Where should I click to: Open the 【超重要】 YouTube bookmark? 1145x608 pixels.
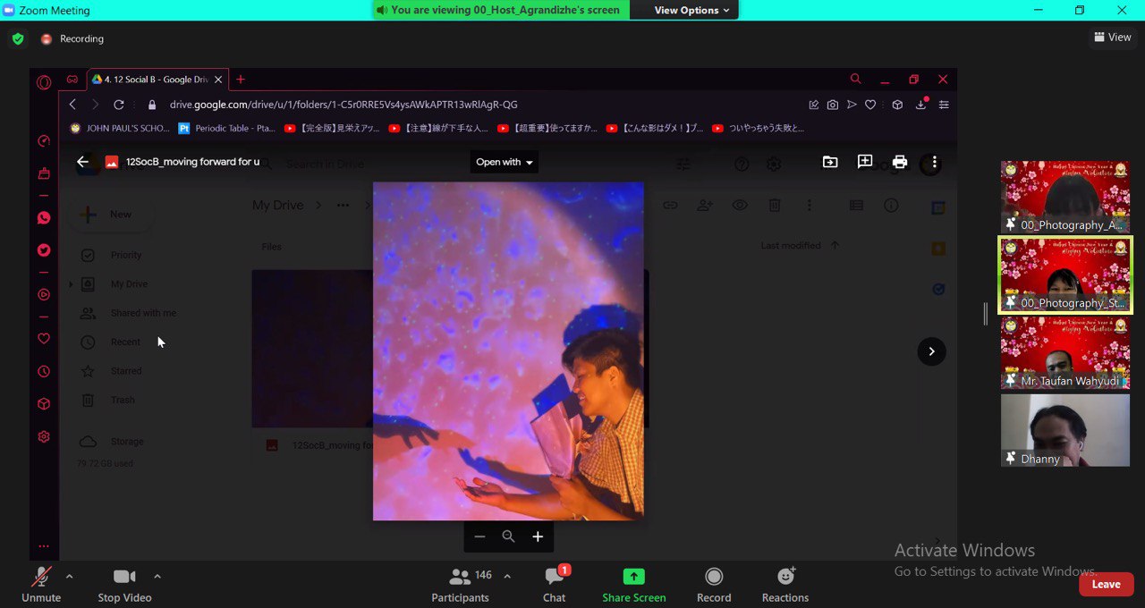(x=547, y=128)
